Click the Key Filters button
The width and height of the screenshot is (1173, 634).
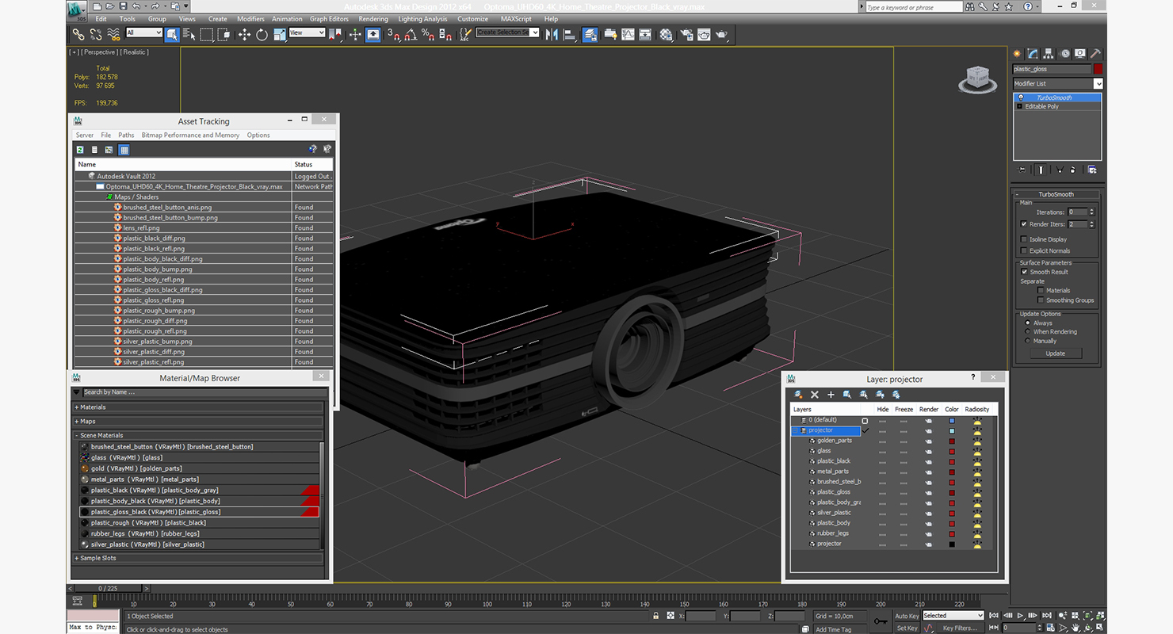[960, 628]
